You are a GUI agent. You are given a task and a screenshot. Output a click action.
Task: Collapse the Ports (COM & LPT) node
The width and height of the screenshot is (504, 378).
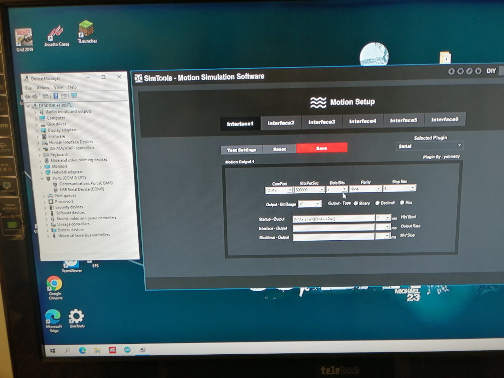42,178
